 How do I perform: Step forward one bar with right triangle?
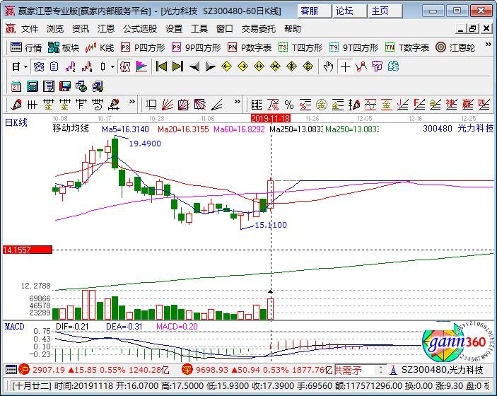click(x=210, y=66)
